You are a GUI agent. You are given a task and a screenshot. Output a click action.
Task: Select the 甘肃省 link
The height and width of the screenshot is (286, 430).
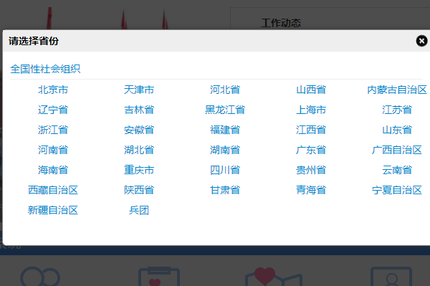(x=225, y=190)
